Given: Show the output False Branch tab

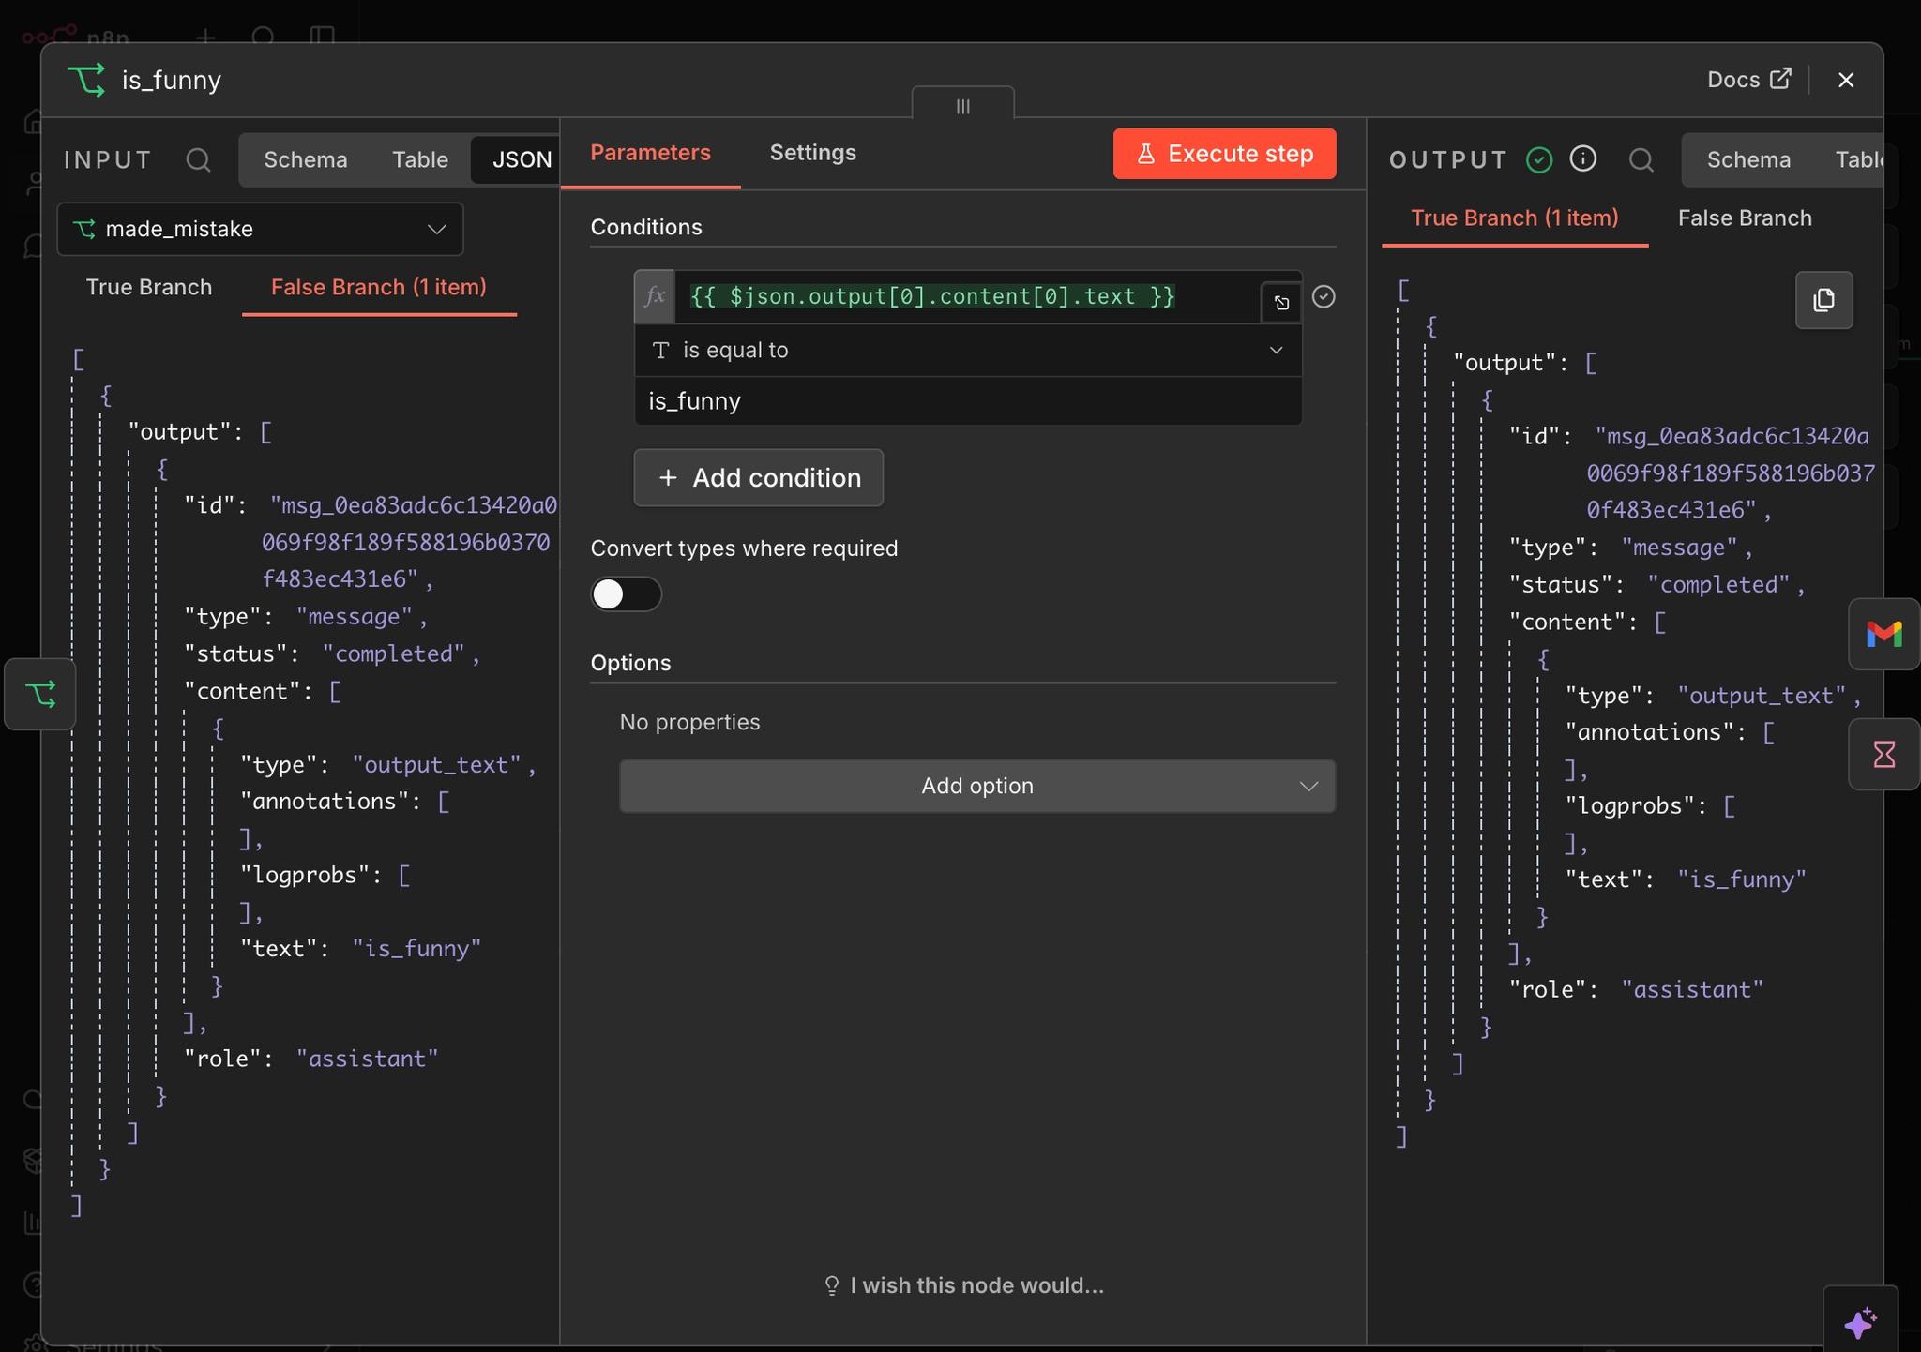Looking at the screenshot, I should point(1745,218).
